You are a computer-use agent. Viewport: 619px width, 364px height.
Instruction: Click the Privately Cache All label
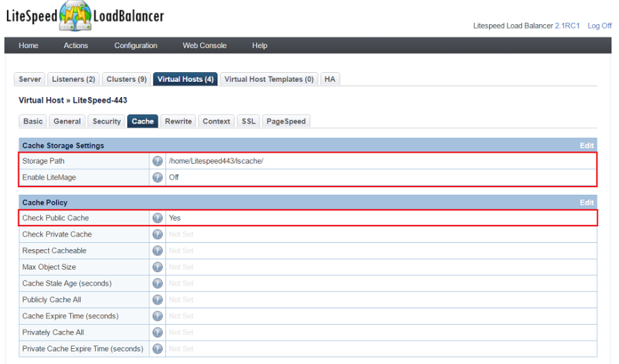coord(53,332)
